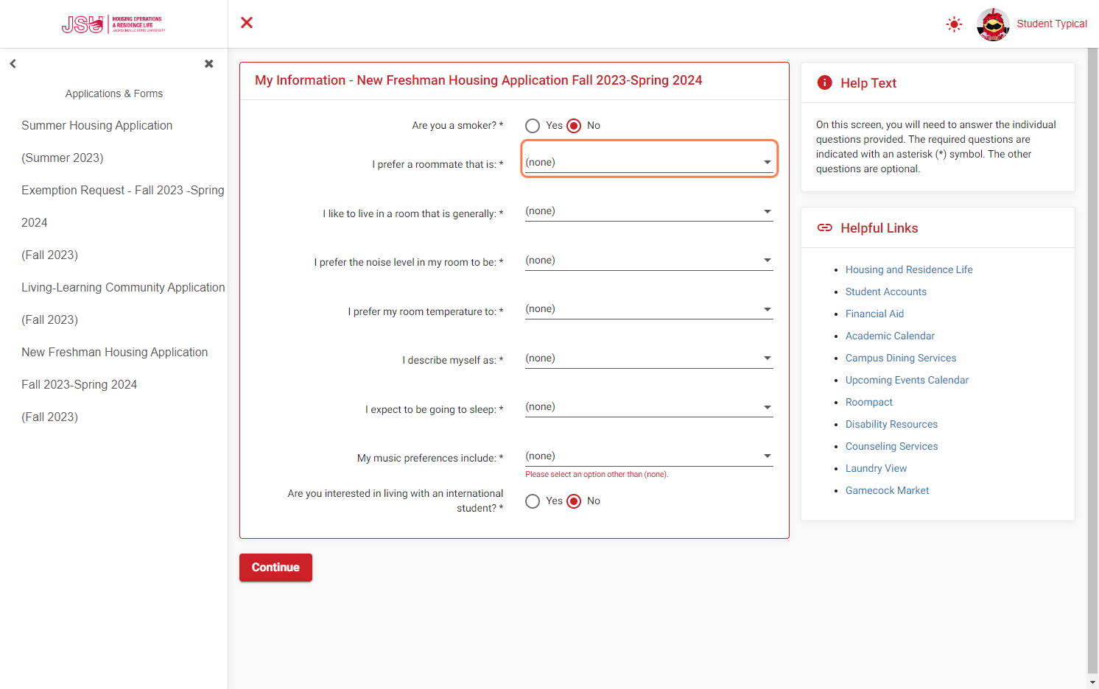Image resolution: width=1099 pixels, height=689 pixels.
Task: Click the red X close icon in header
Action: tap(247, 23)
